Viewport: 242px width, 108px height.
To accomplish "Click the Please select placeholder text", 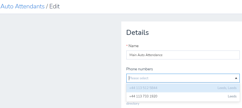I will [x=139, y=78].
